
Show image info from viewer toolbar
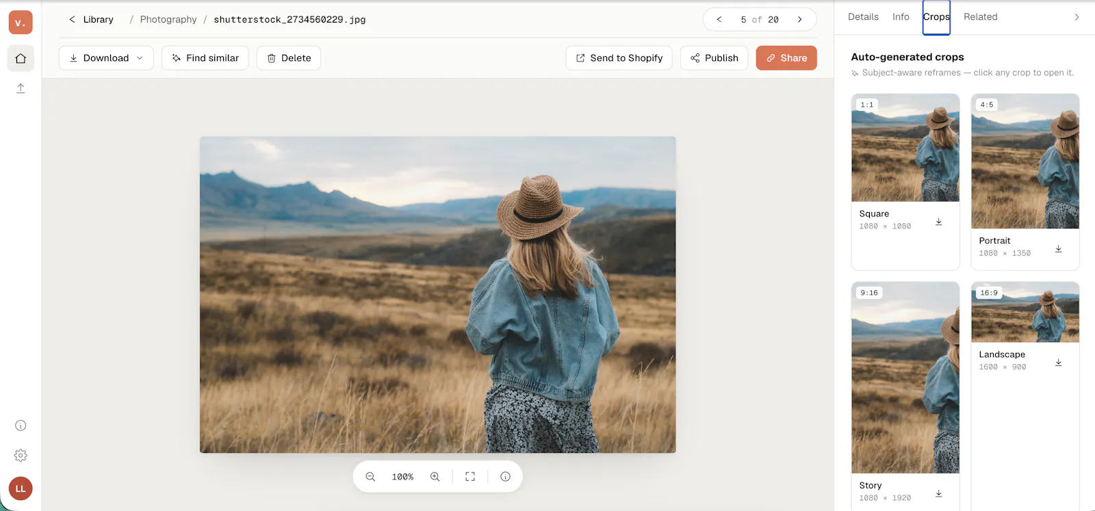pos(505,477)
